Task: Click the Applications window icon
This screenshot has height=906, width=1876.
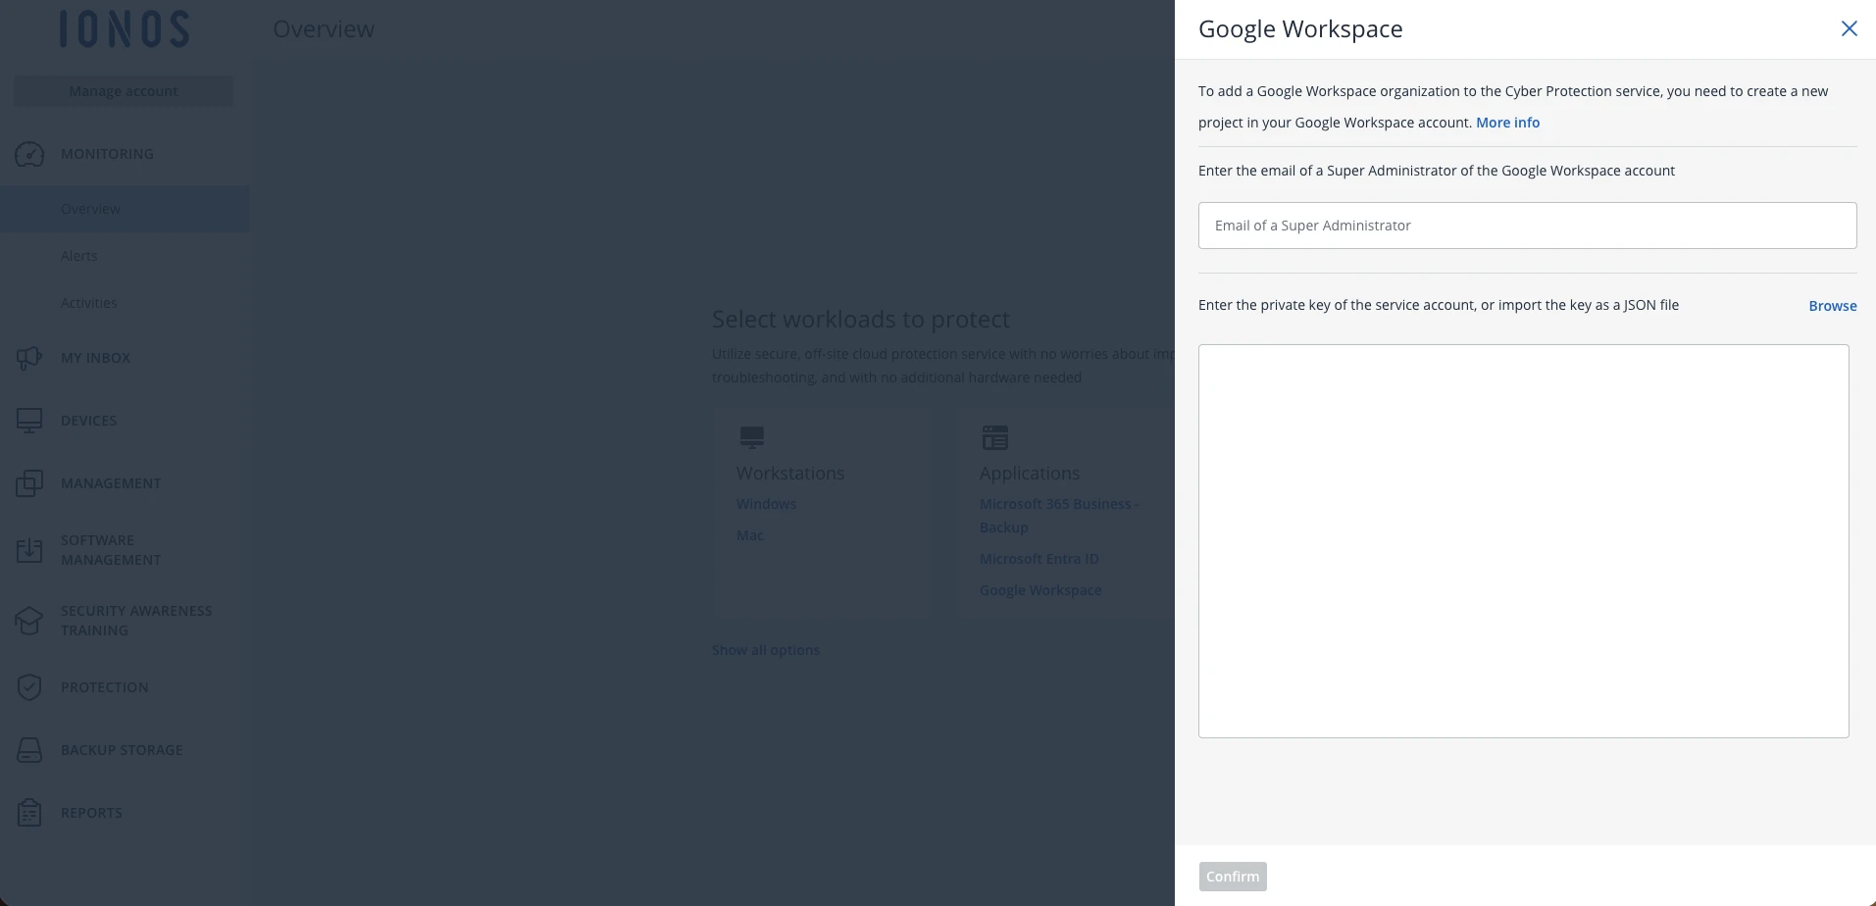Action: (x=995, y=437)
